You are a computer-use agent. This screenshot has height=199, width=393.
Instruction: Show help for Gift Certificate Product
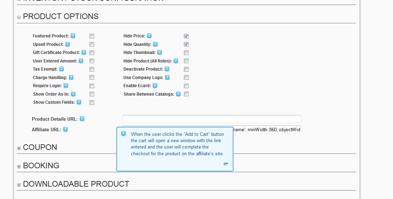pos(84,52)
